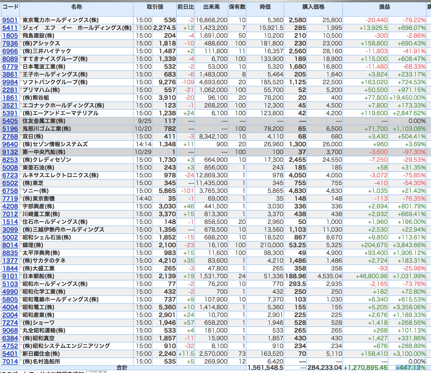Image resolution: width=431 pixels, height=373 pixels.
Task: Click the 出来高 column header
Action: [x=211, y=7]
